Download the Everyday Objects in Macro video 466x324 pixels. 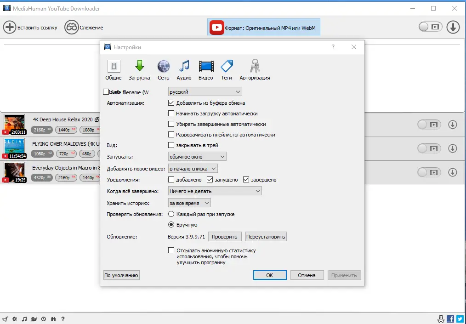(453, 172)
